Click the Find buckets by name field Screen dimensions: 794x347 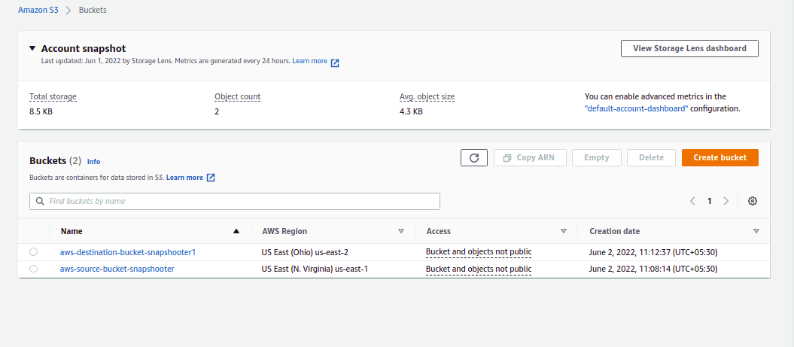coord(241,201)
